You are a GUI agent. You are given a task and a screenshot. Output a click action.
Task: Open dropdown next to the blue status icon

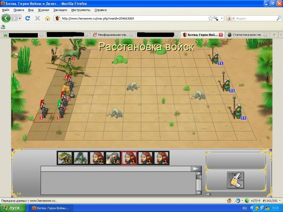pyautogui.click(x=242, y=201)
